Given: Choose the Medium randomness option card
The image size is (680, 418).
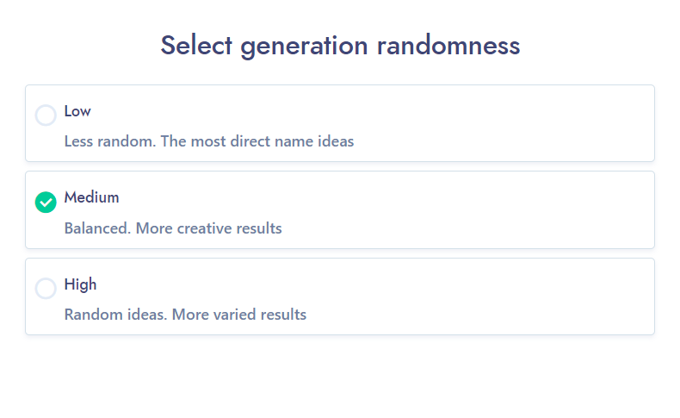Looking at the screenshot, I should click(340, 209).
